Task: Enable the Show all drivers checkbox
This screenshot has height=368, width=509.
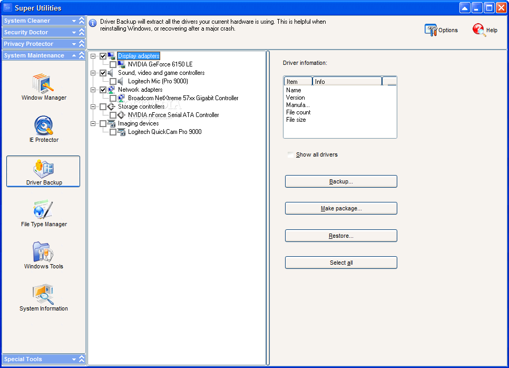Action: pos(290,154)
